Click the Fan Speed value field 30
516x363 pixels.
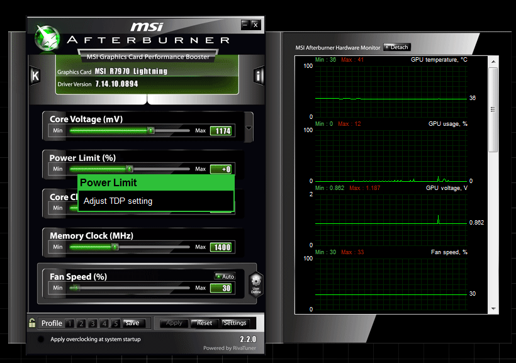tap(221, 288)
